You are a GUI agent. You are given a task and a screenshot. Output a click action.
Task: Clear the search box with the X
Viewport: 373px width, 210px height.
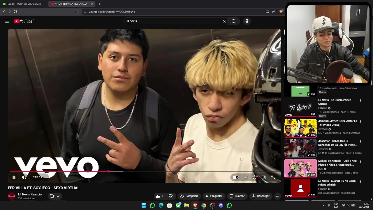224,21
